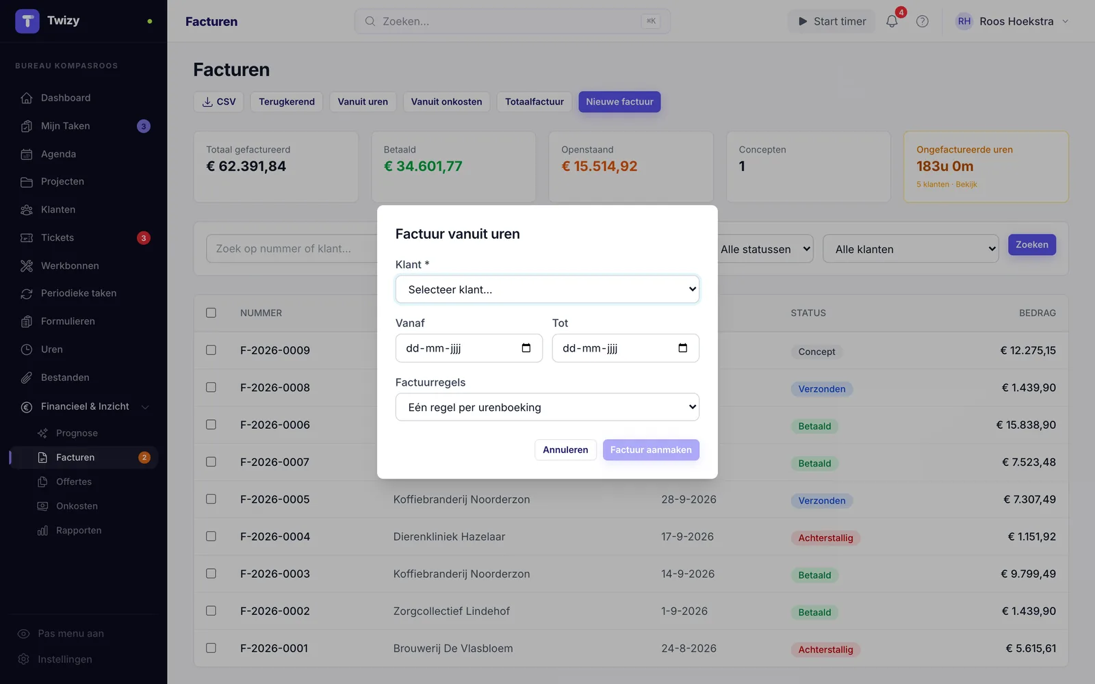Click the Klanten people icon

pyautogui.click(x=27, y=210)
